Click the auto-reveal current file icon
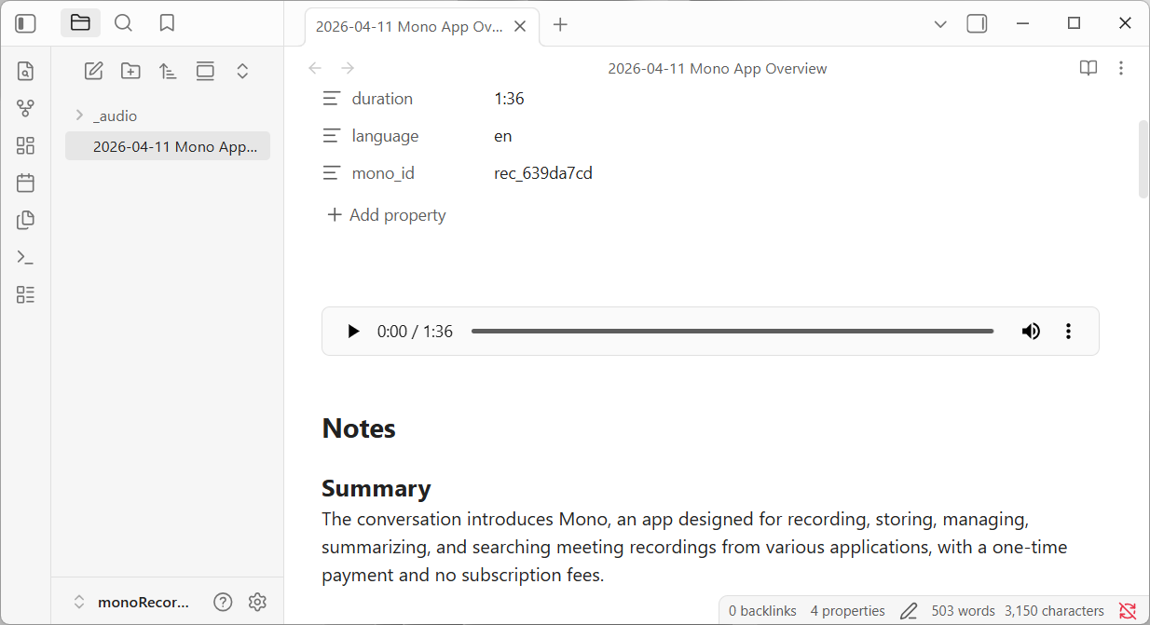The width and height of the screenshot is (1150, 625). point(205,71)
